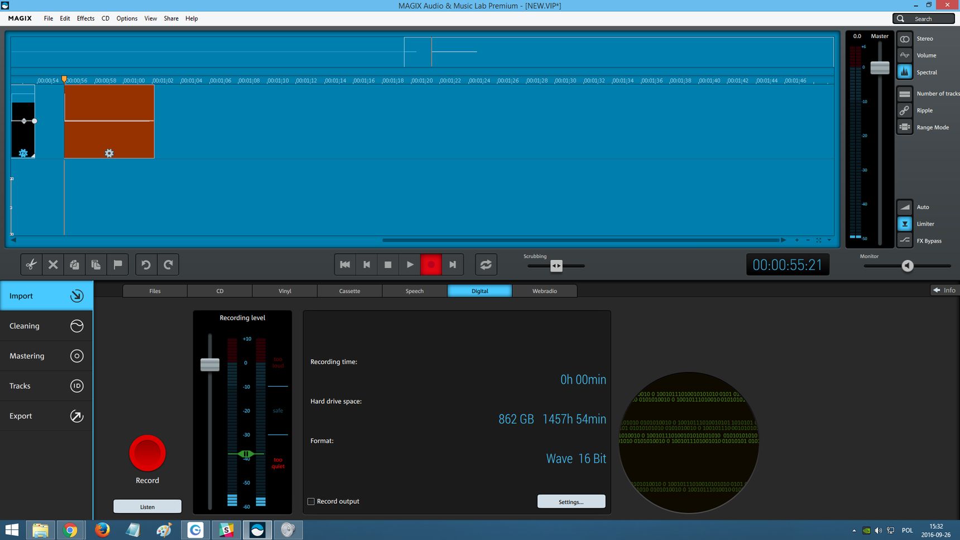Select the Digital tab
Screen dimensions: 960x540
(x=479, y=291)
